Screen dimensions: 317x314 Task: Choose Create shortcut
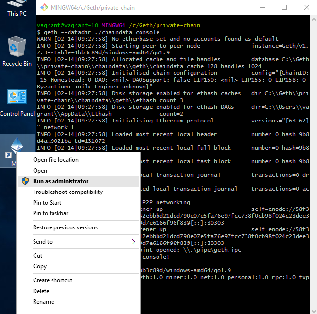[78, 280]
